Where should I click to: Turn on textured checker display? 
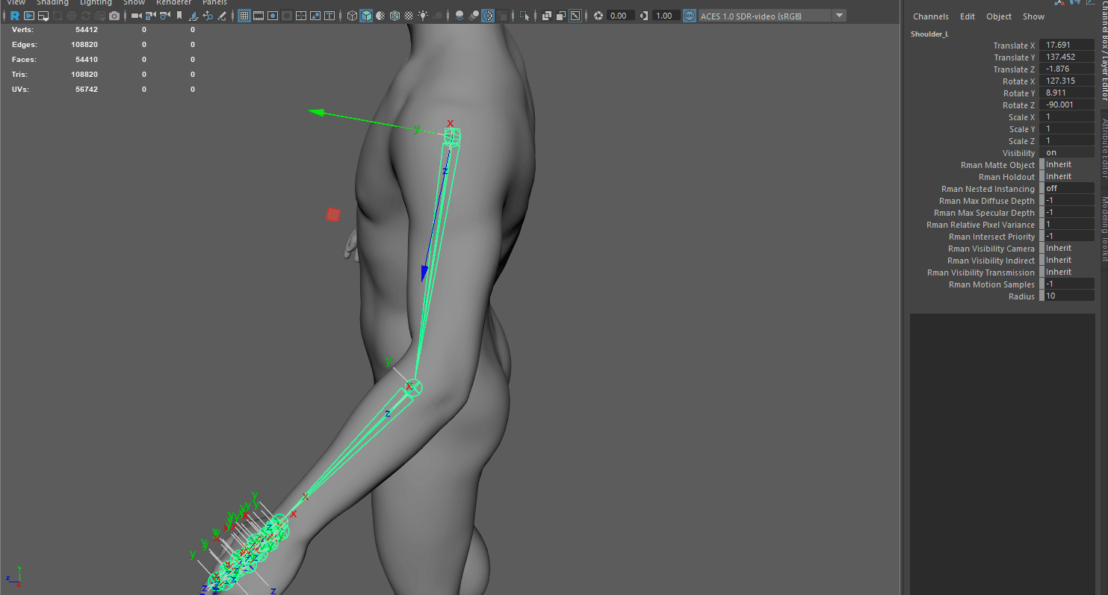(409, 16)
